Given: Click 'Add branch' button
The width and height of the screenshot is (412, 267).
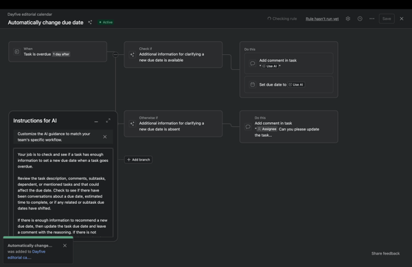Looking at the screenshot, I should 138,160.
